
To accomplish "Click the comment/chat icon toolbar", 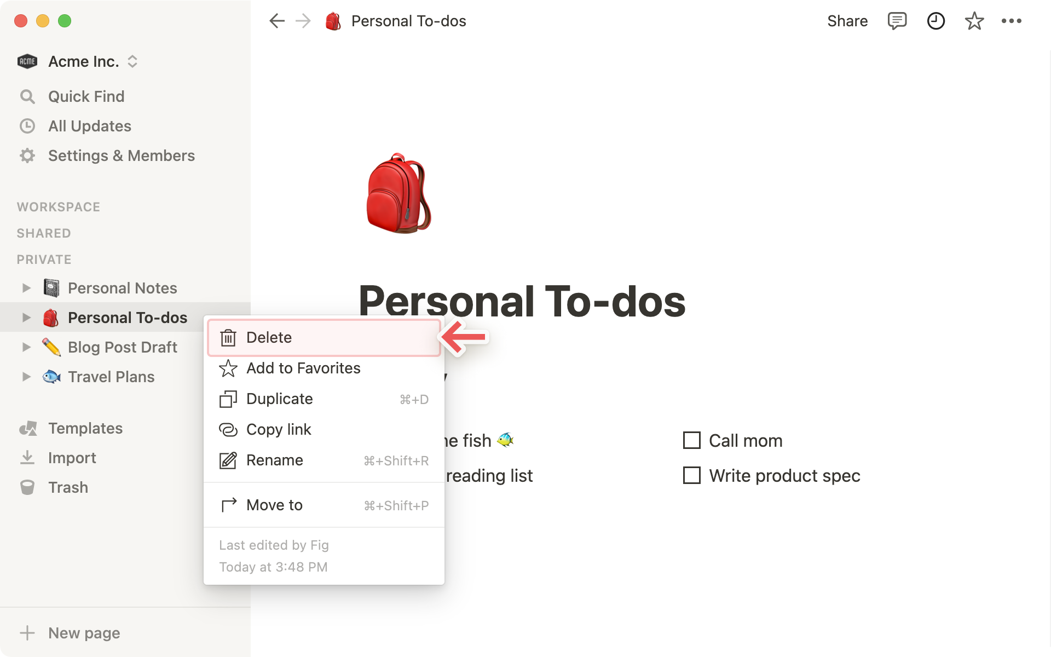I will click(x=897, y=21).
